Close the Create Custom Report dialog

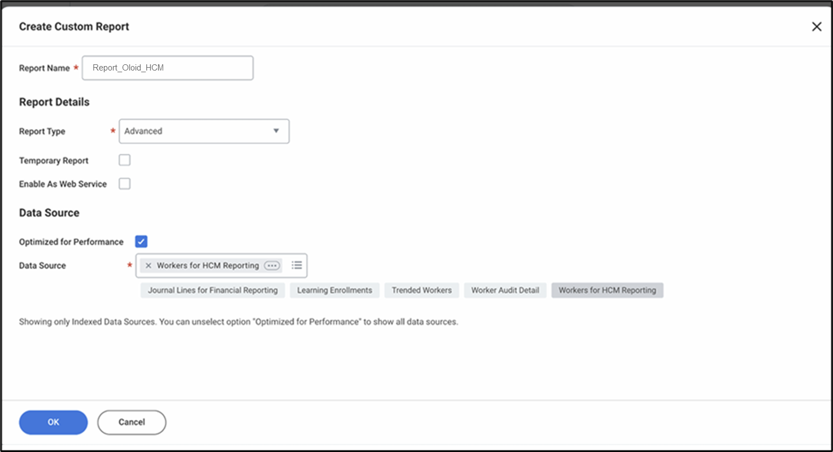tap(817, 27)
